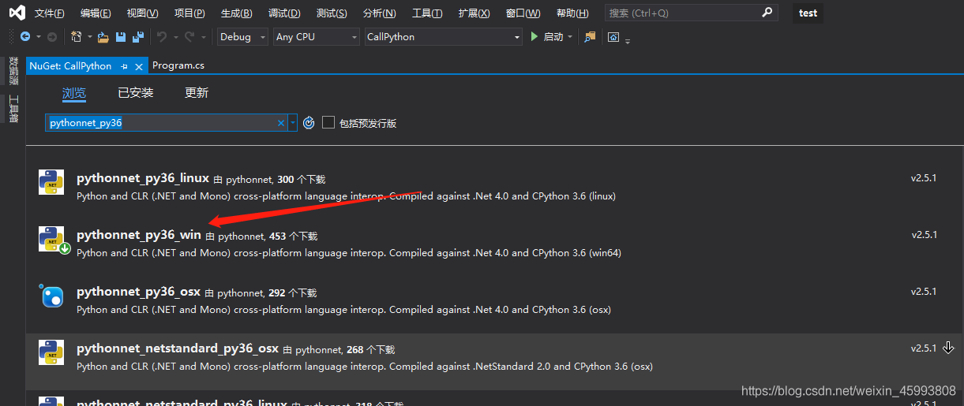Expand the back navigation history dropdown
964x406 pixels.
click(38, 37)
